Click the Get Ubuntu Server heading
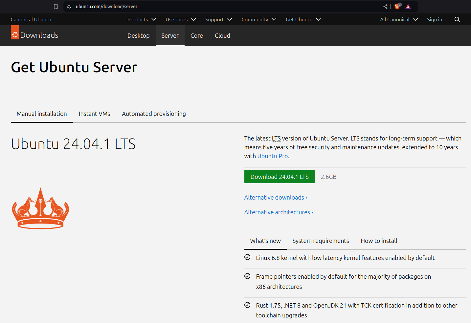 (74, 67)
